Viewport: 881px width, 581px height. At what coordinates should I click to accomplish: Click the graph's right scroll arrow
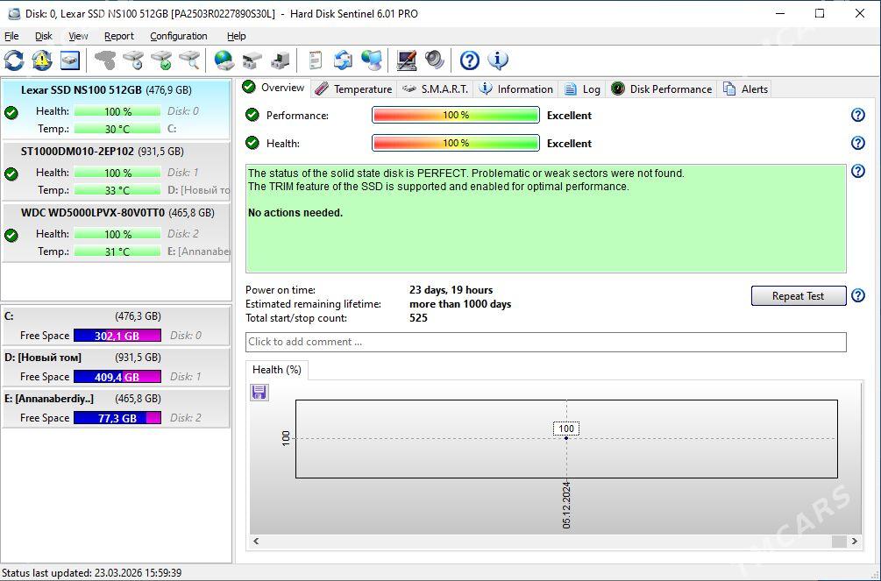click(855, 542)
